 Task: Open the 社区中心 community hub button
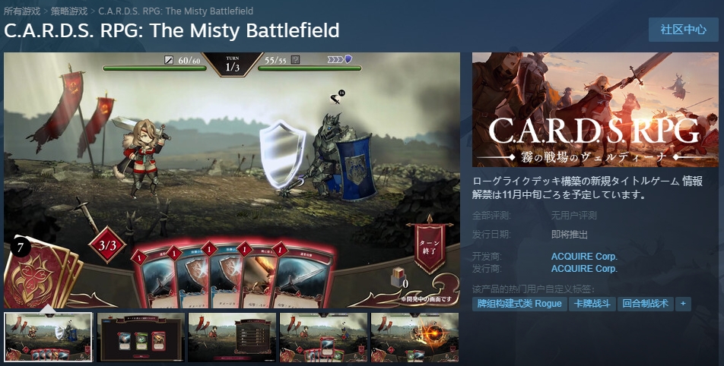(x=683, y=30)
